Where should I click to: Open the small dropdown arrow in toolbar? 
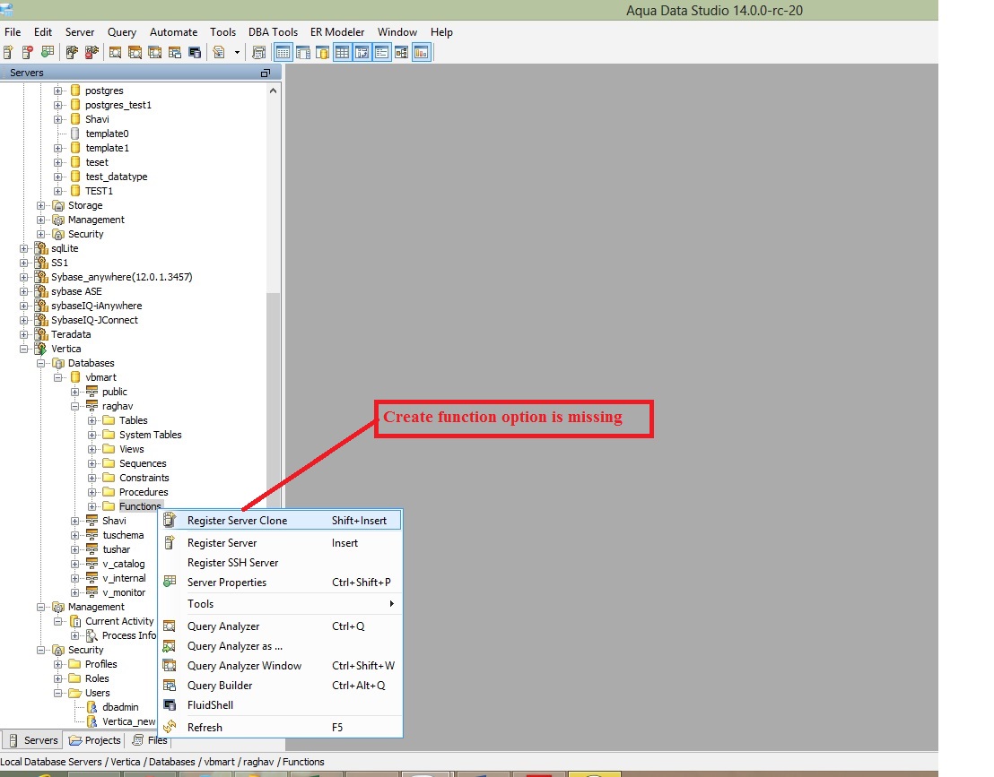237,53
